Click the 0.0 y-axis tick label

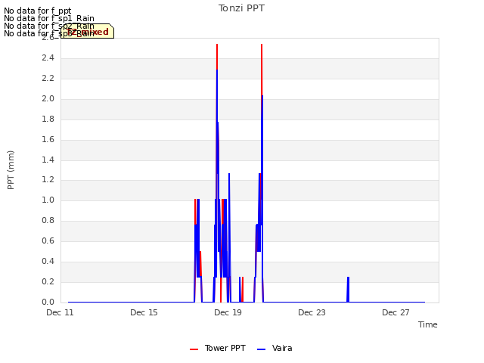pos(48,302)
